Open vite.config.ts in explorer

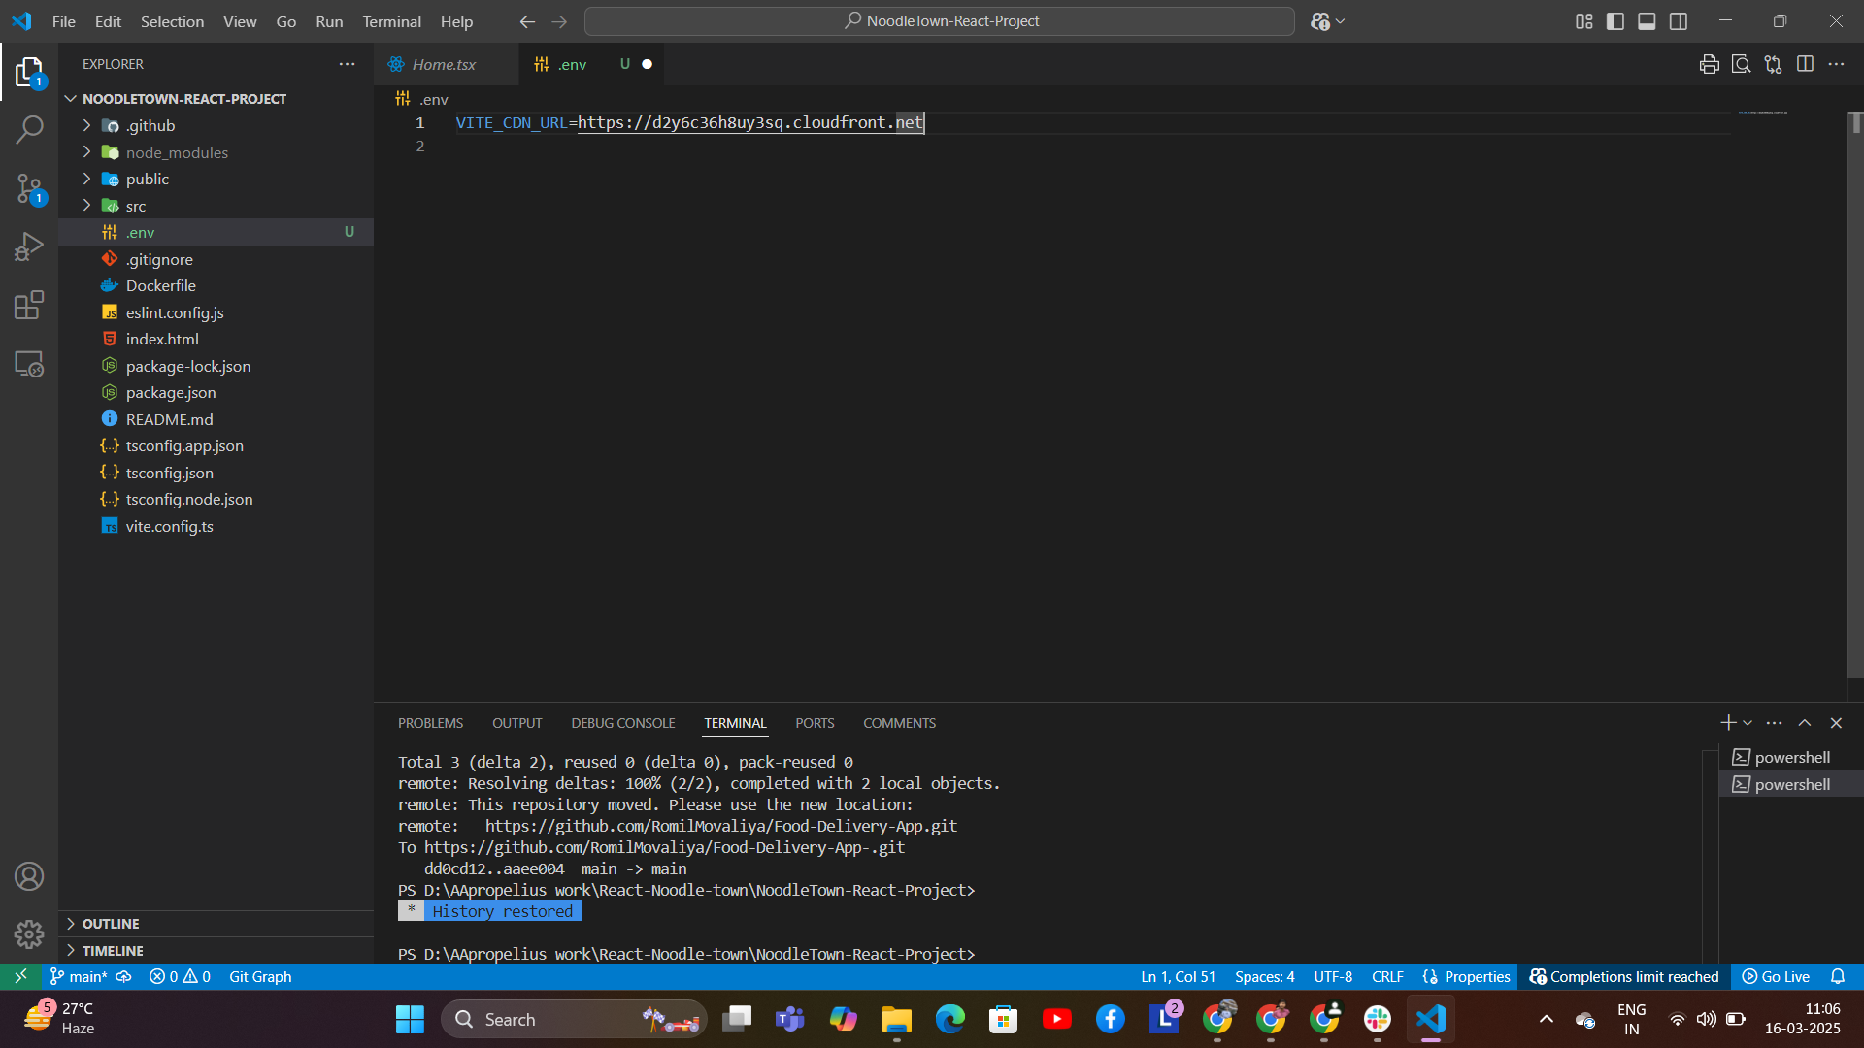(170, 526)
